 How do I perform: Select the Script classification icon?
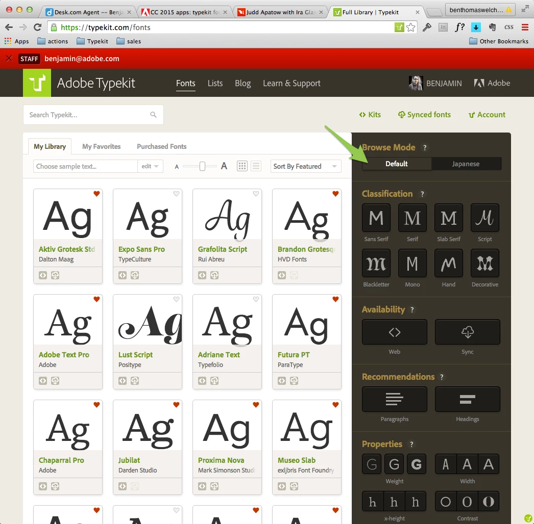coord(484,218)
